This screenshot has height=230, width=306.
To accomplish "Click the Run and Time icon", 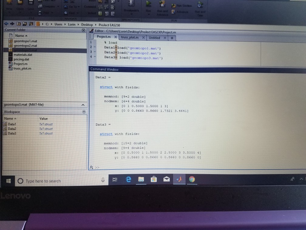I will (200, 4).
